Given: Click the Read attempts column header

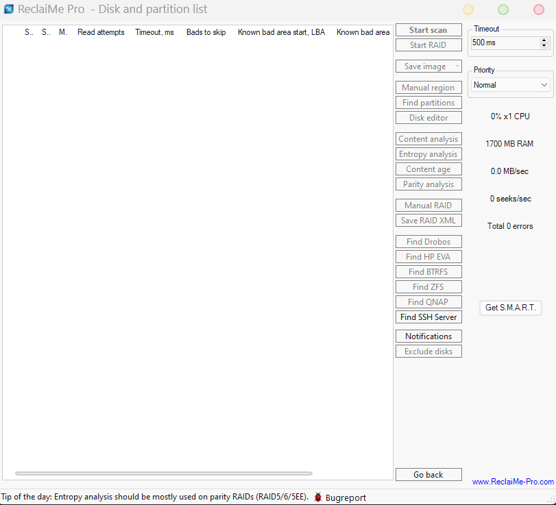Looking at the screenshot, I should coord(101,32).
